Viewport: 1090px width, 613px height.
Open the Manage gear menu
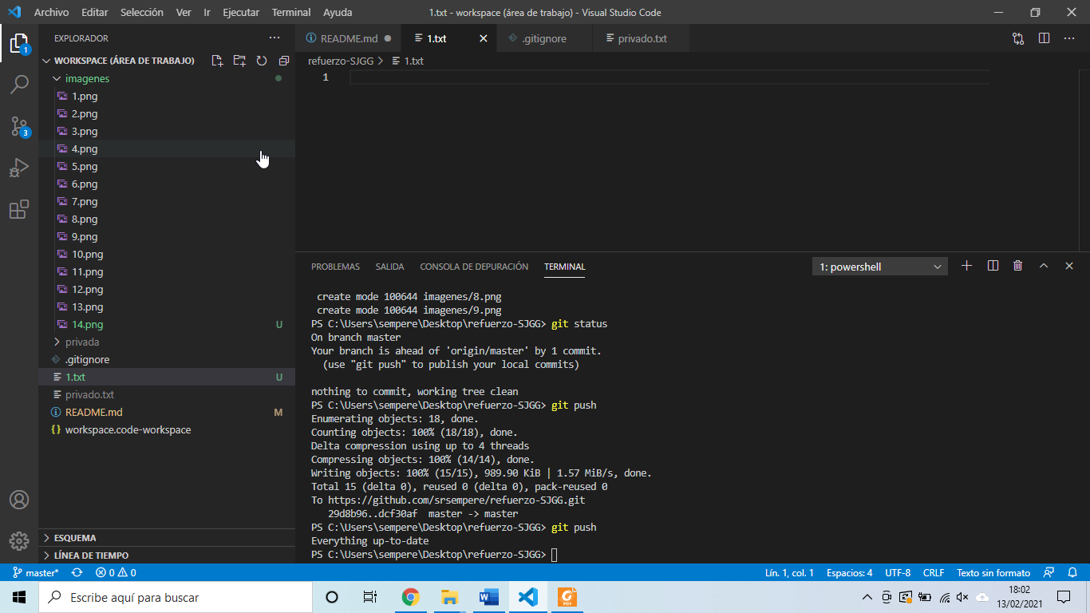pos(19,540)
